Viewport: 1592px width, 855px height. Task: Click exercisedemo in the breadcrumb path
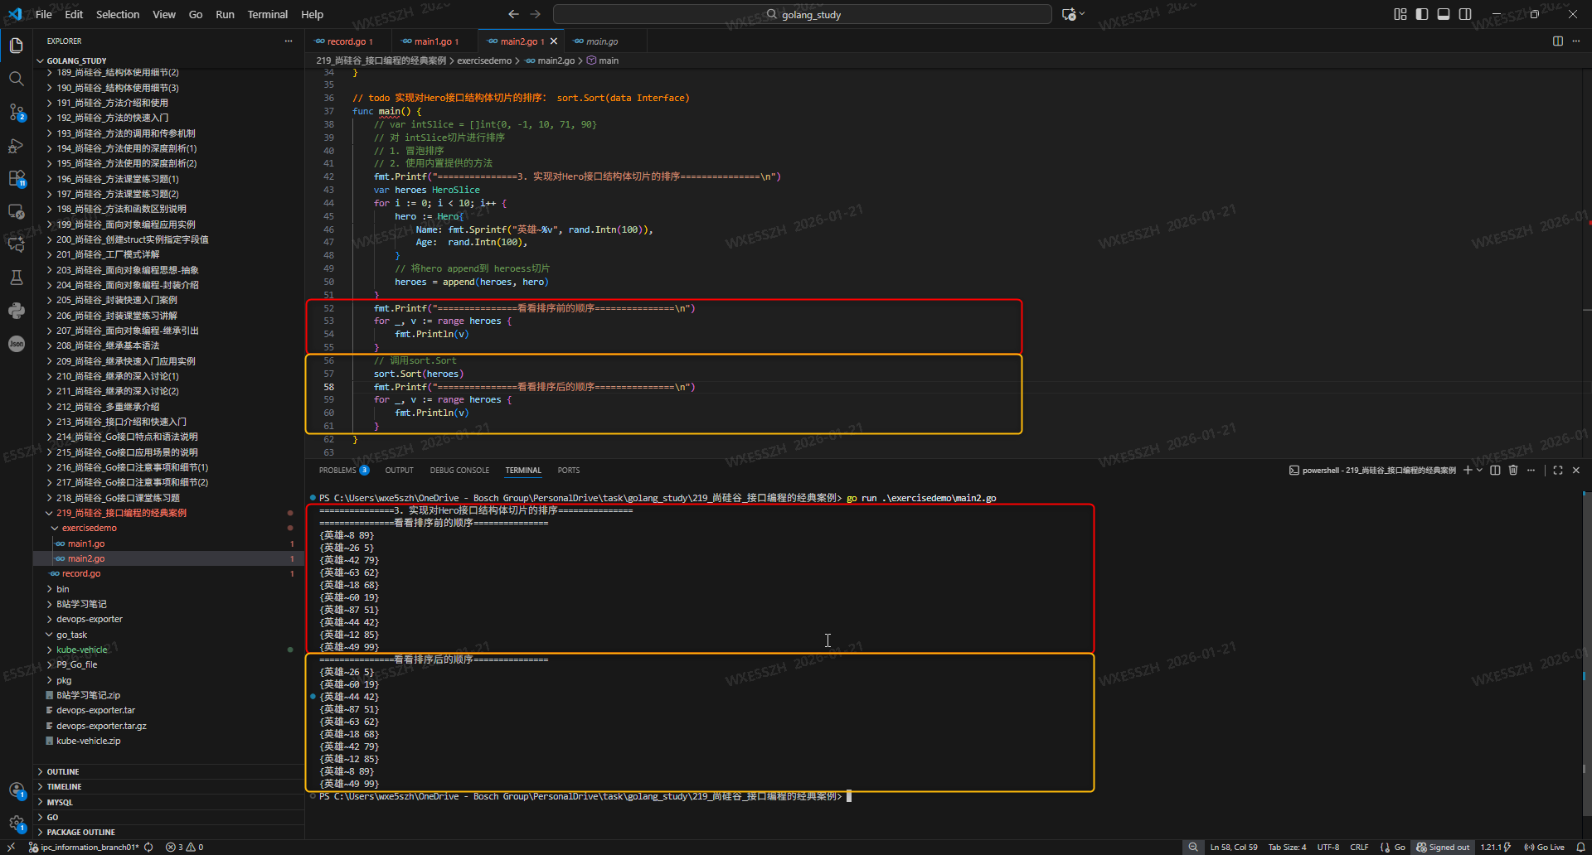point(484,60)
